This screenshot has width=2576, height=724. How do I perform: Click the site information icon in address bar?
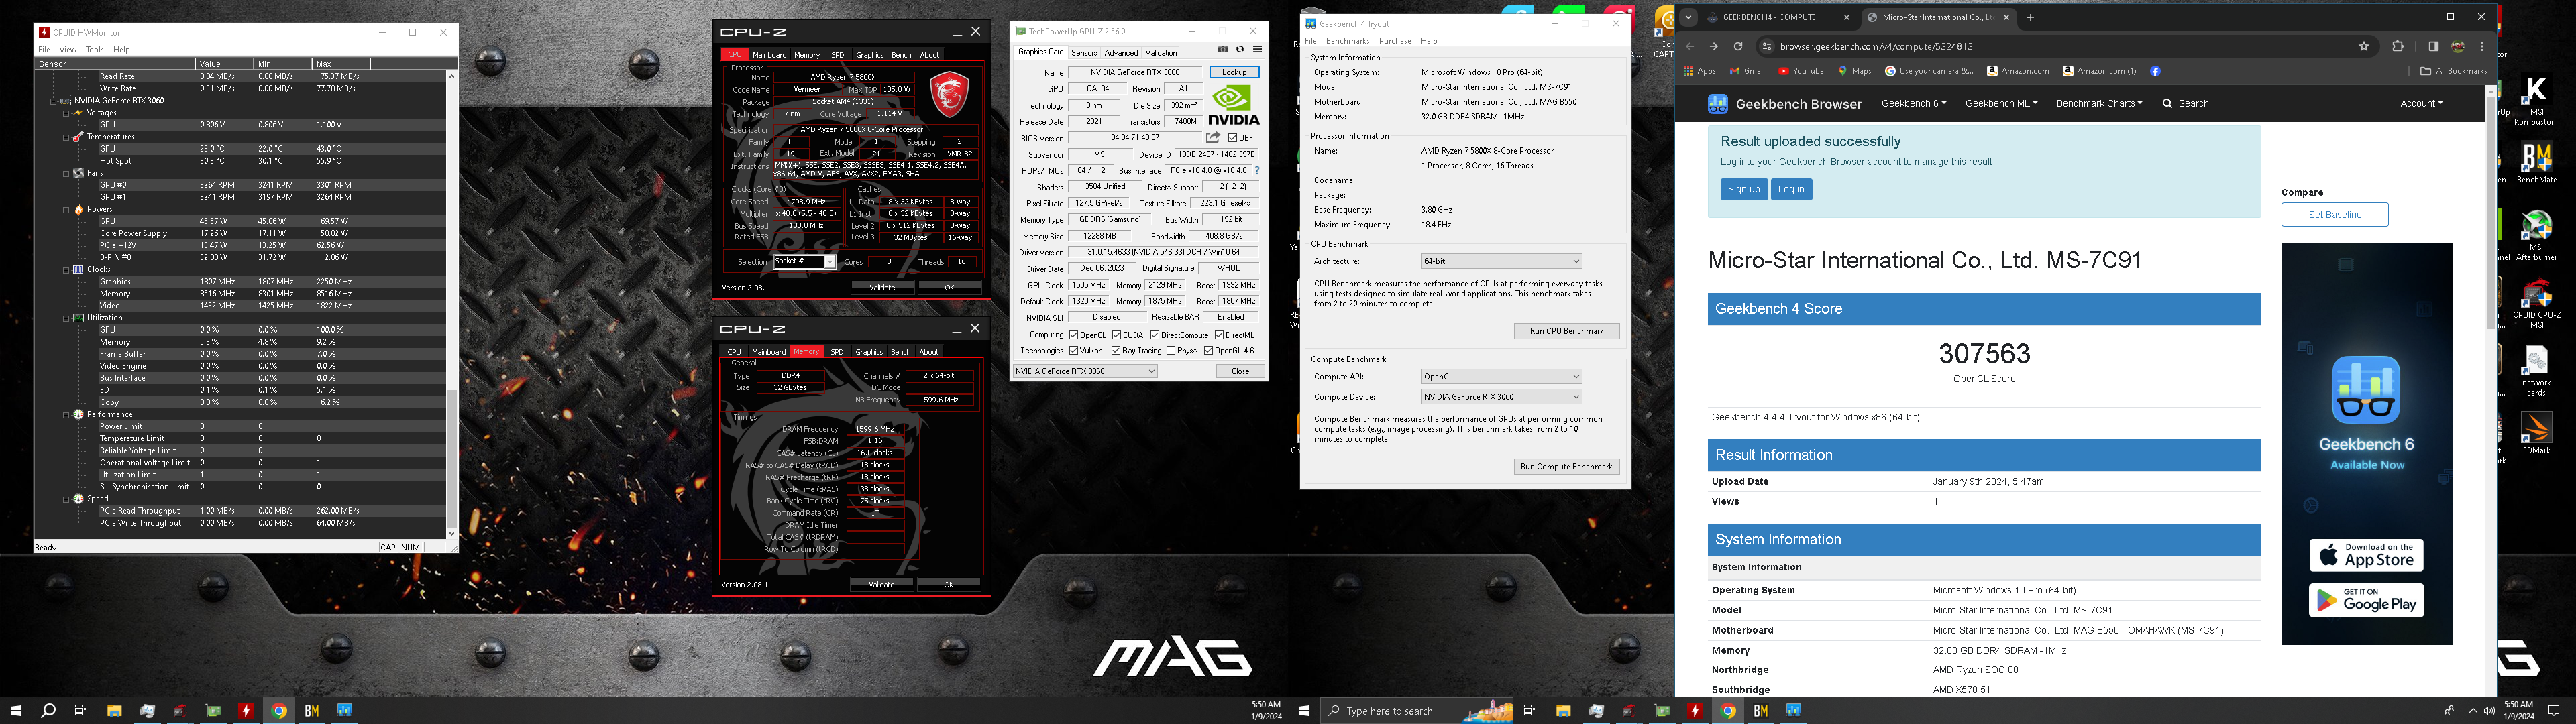[1767, 46]
